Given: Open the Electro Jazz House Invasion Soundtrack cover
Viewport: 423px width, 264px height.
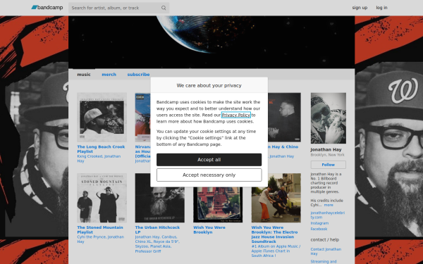Looking at the screenshot, I should (x=276, y=198).
